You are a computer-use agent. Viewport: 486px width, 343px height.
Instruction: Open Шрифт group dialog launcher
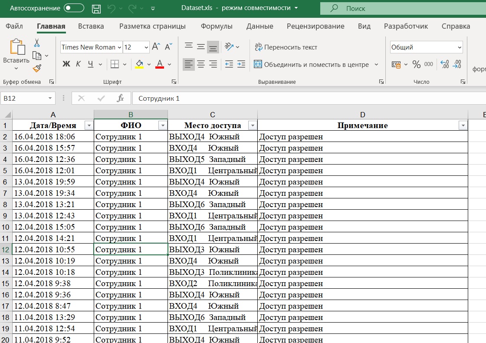click(x=174, y=82)
